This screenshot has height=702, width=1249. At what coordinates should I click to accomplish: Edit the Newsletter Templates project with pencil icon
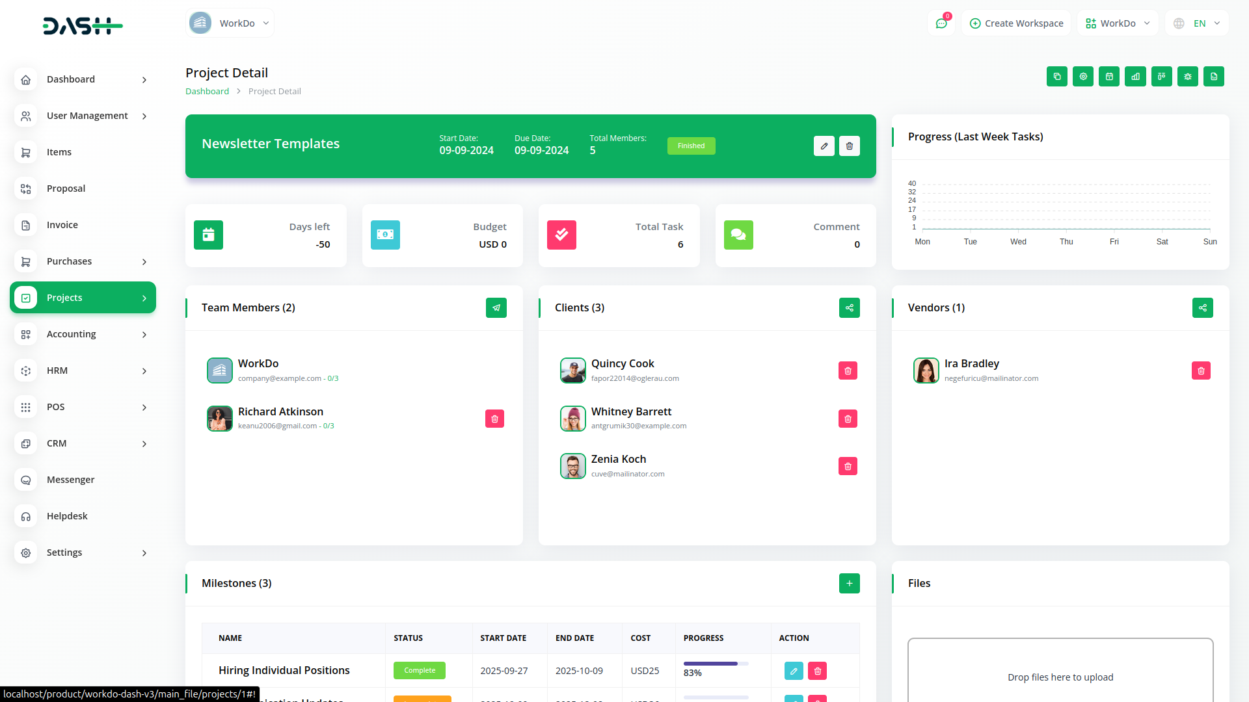(x=824, y=146)
